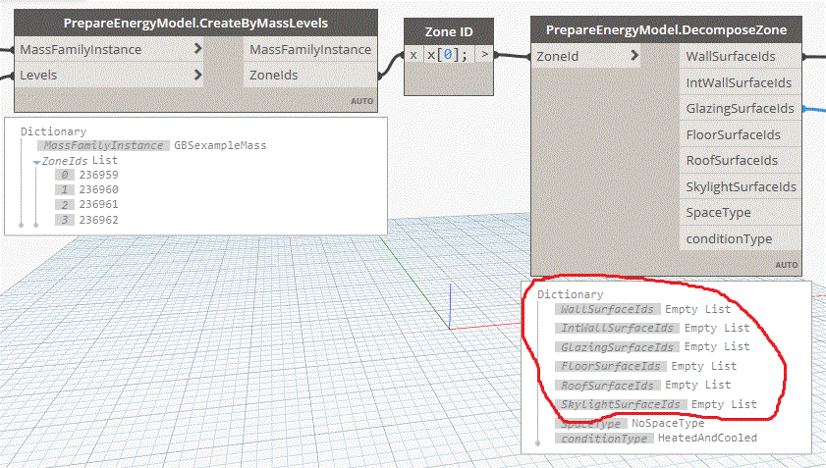Click the ZoneIds output port
The image size is (826, 468).
pyautogui.click(x=310, y=75)
